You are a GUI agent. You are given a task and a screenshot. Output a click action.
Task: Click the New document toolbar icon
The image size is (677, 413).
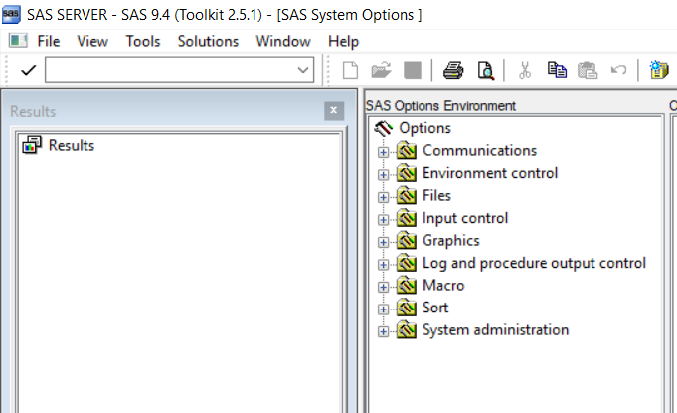350,70
